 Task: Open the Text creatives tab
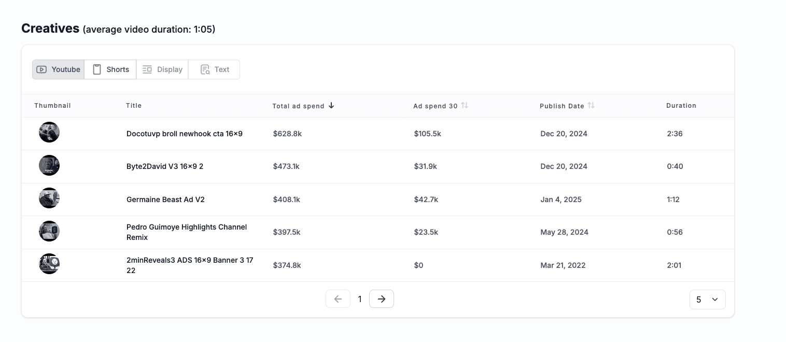point(214,69)
